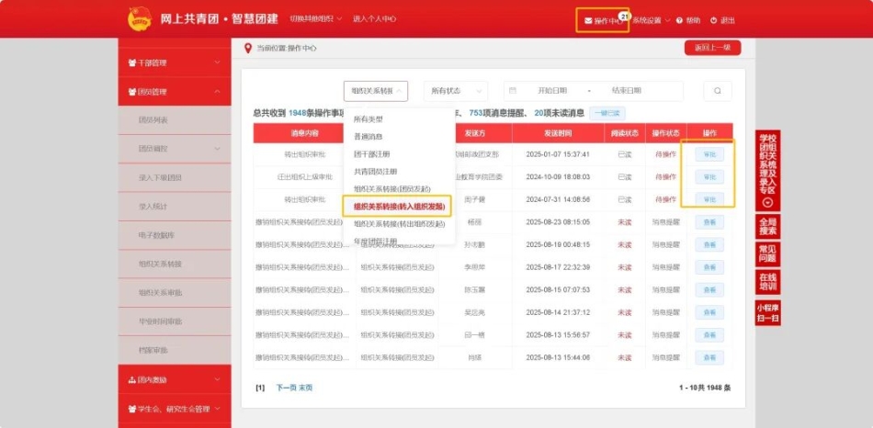
Task: Click the 返回上一级 button
Action: click(x=712, y=48)
